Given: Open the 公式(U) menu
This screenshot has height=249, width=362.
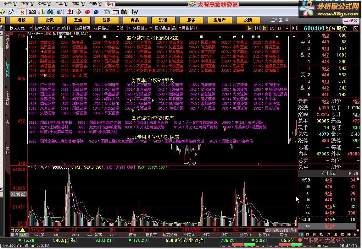Looking at the screenshot, I should click(x=45, y=4).
